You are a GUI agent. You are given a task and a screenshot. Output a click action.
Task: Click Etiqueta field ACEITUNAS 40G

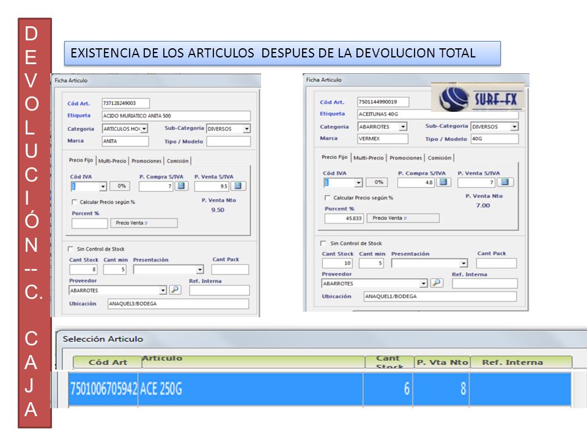click(438, 114)
